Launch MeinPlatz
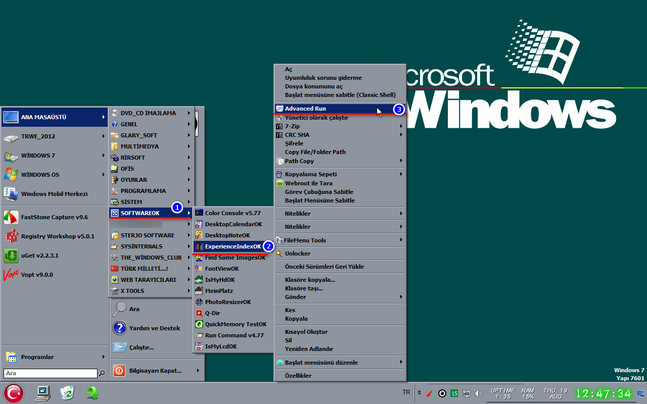 point(234,291)
